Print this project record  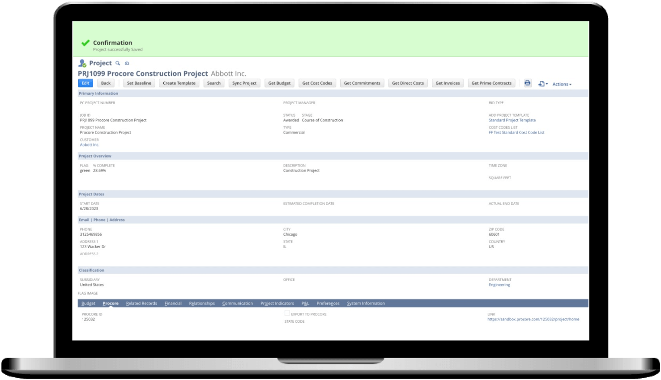[x=528, y=83]
